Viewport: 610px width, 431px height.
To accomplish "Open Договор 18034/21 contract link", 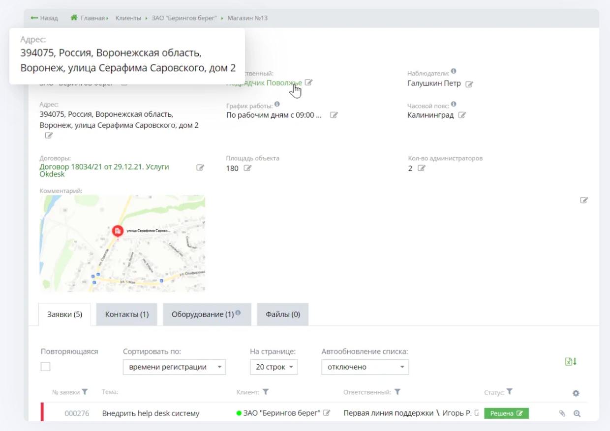I will (x=104, y=167).
